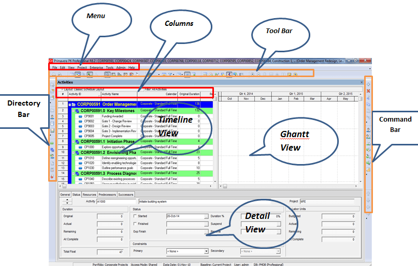Open the Edit menu
Screen dimensions: 418x266
click(62, 68)
